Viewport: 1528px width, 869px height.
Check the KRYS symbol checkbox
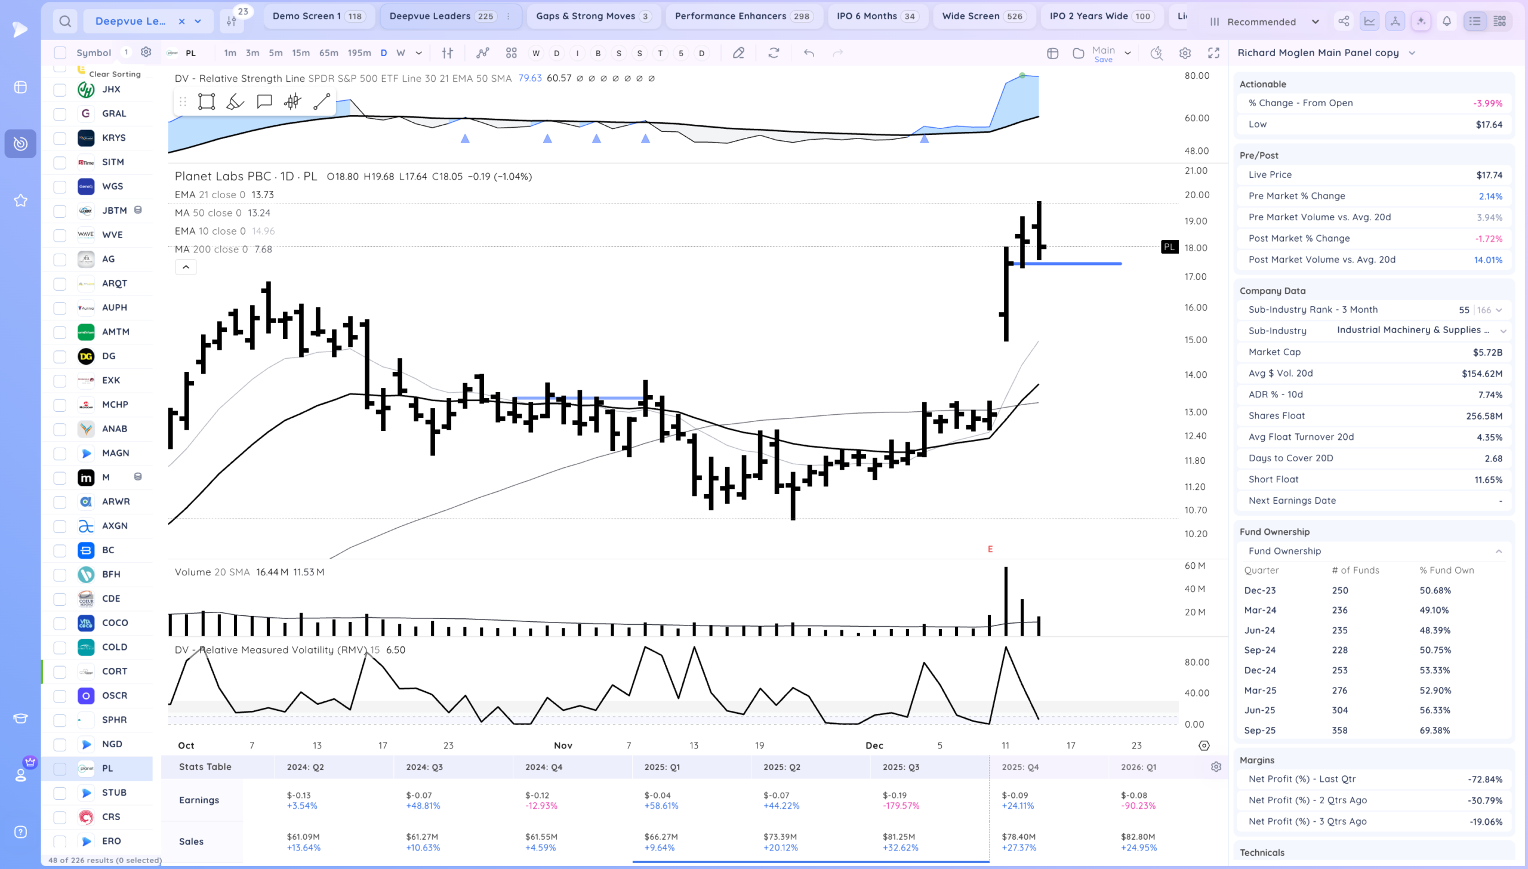tap(60, 138)
